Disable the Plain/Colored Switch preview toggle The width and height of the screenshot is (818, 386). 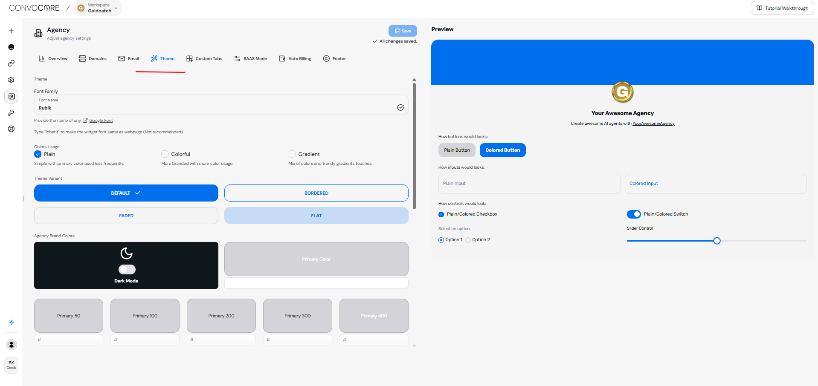tap(634, 214)
